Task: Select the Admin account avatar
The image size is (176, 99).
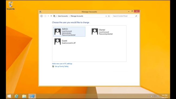Action: pos(58,32)
